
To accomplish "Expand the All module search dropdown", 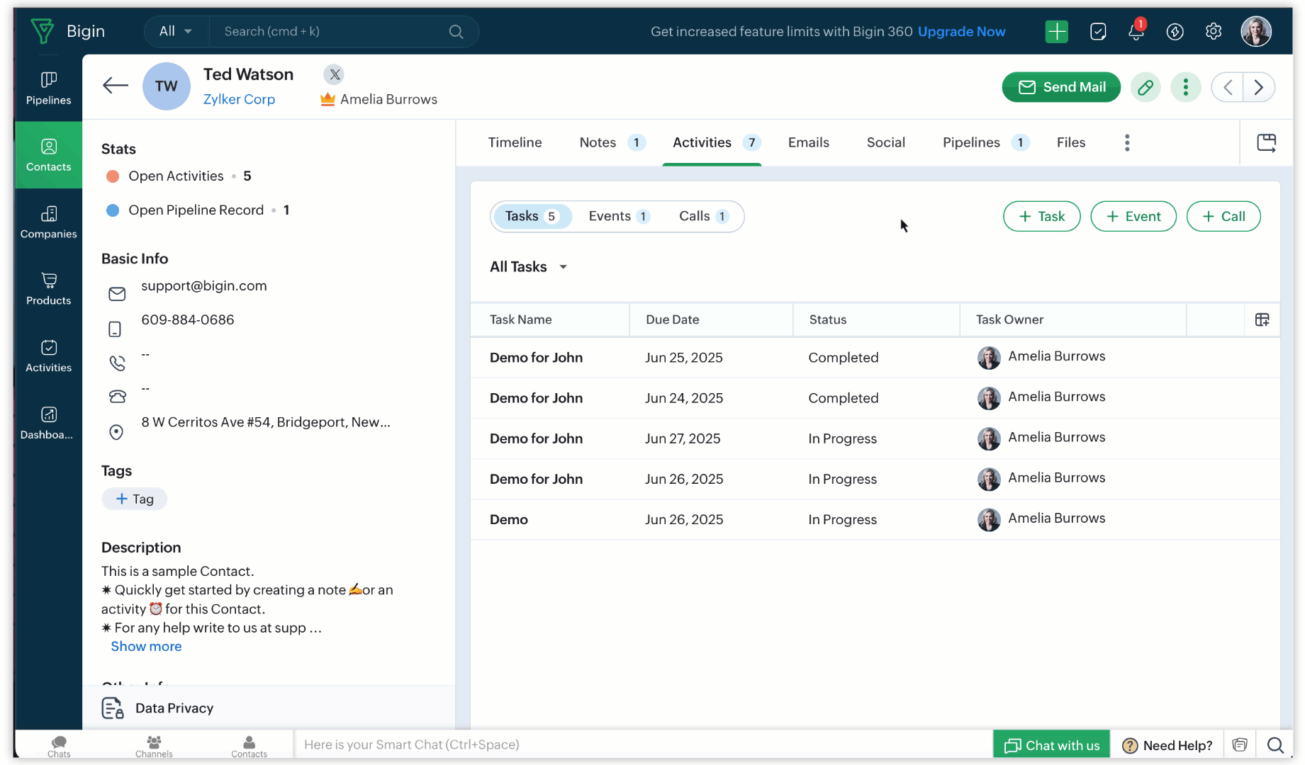I will click(176, 31).
